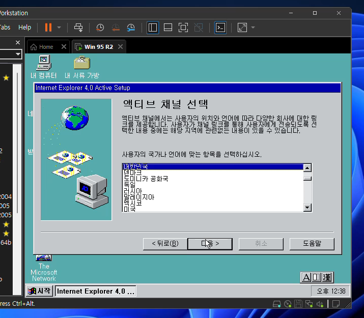Open the power options dropdown arrow
This screenshot has height=318, width=364.
pyautogui.click(x=59, y=27)
